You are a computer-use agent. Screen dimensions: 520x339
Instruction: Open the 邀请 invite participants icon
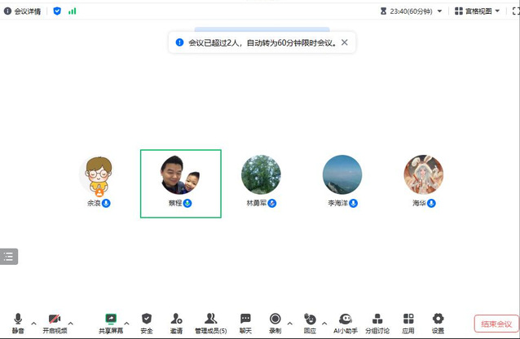point(177,321)
